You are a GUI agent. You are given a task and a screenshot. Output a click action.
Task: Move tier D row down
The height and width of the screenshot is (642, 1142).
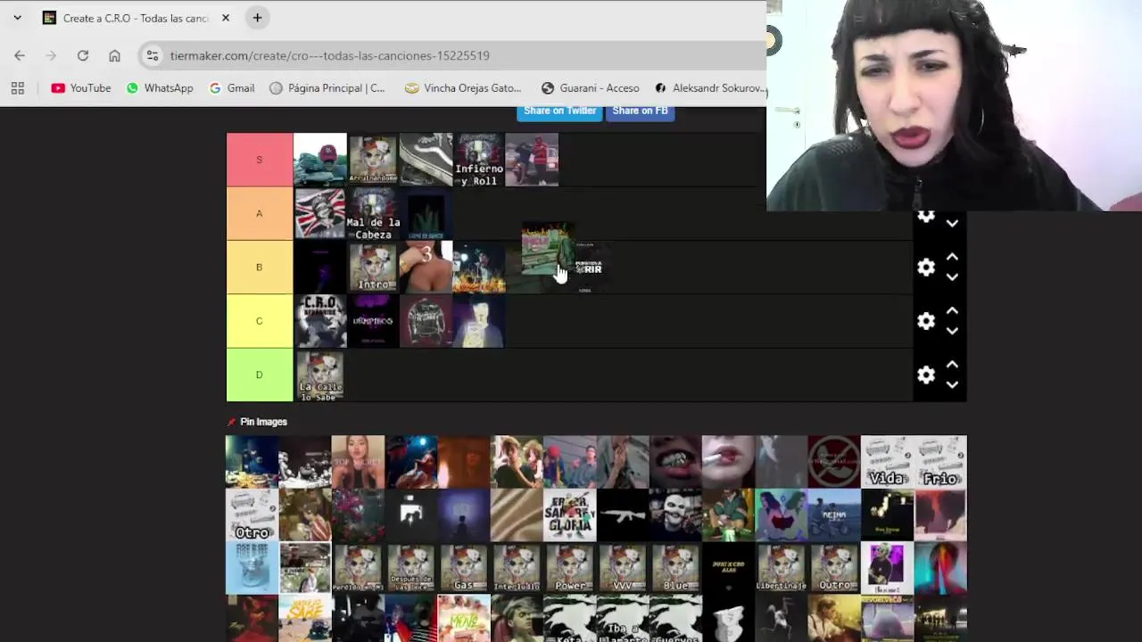click(952, 385)
